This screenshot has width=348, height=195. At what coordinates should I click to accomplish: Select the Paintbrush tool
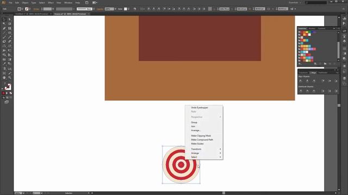pyautogui.click(x=4, y=37)
